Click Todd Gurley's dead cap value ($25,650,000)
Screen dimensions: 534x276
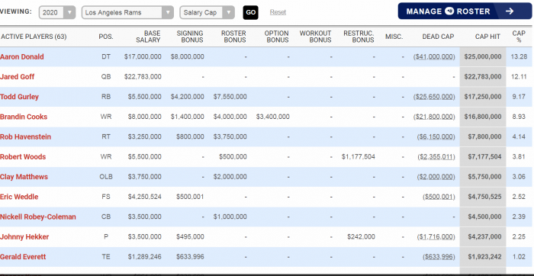434,97
